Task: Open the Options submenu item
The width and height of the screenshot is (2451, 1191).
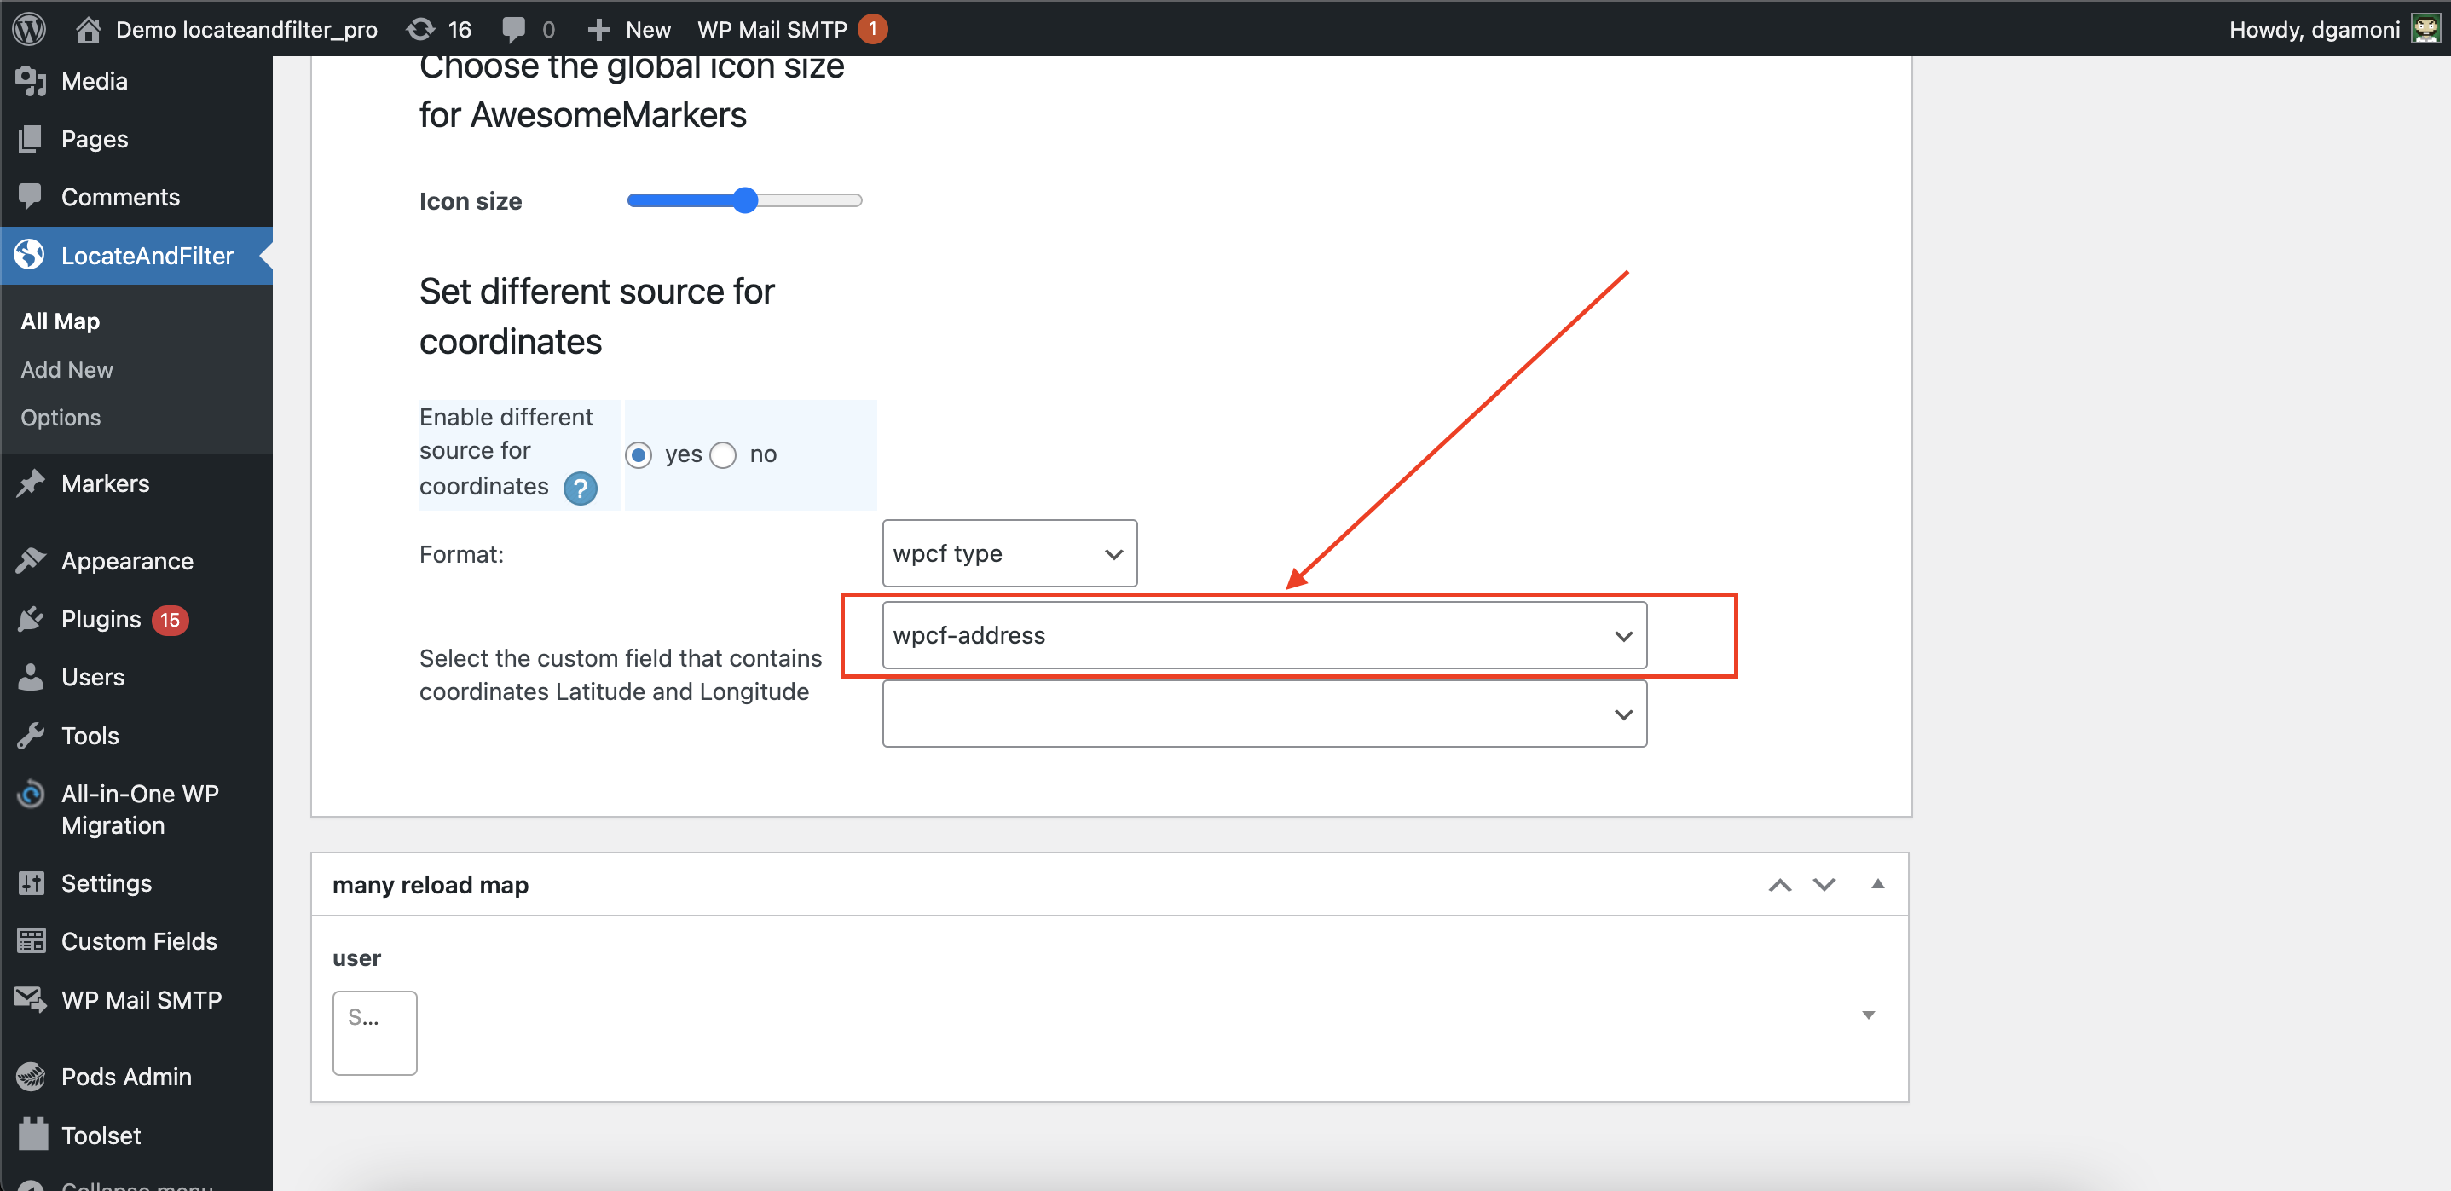Action: pyautogui.click(x=60, y=417)
